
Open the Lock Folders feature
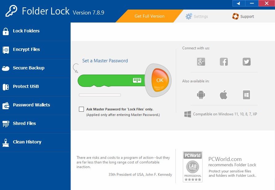tap(26, 31)
